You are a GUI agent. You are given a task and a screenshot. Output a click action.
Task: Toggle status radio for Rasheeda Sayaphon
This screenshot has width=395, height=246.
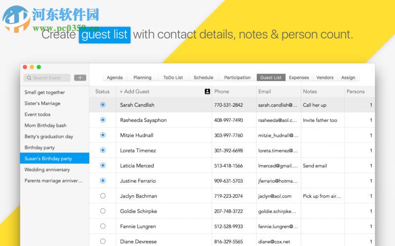(103, 120)
